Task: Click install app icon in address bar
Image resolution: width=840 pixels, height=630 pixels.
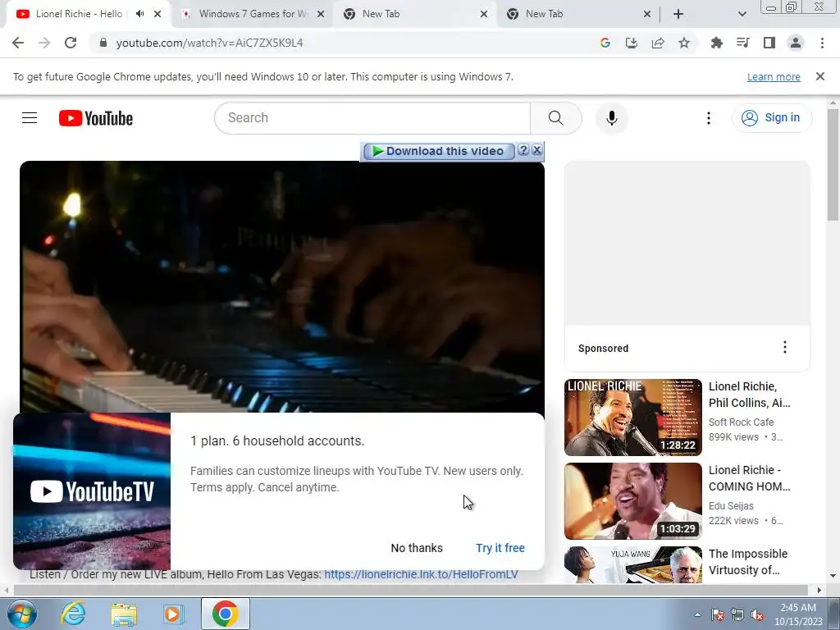Action: pyautogui.click(x=632, y=43)
